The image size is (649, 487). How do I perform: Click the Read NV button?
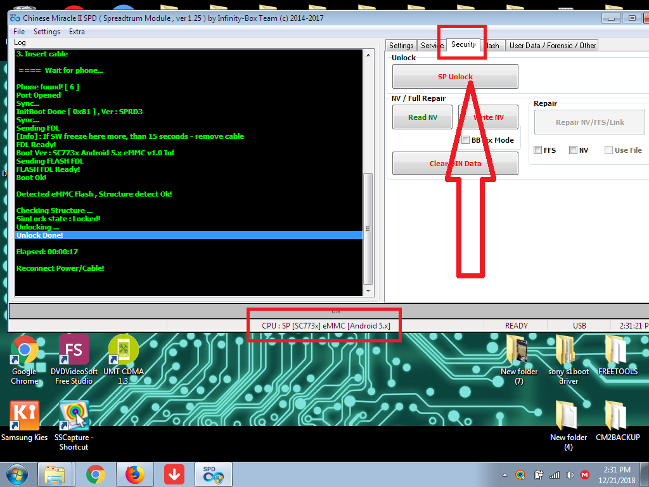click(423, 117)
